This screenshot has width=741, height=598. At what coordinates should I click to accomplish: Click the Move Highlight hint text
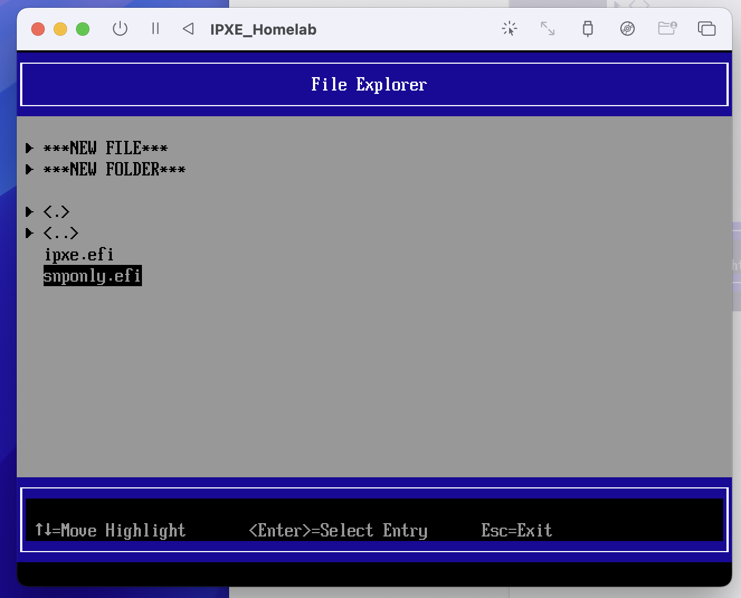(x=110, y=530)
